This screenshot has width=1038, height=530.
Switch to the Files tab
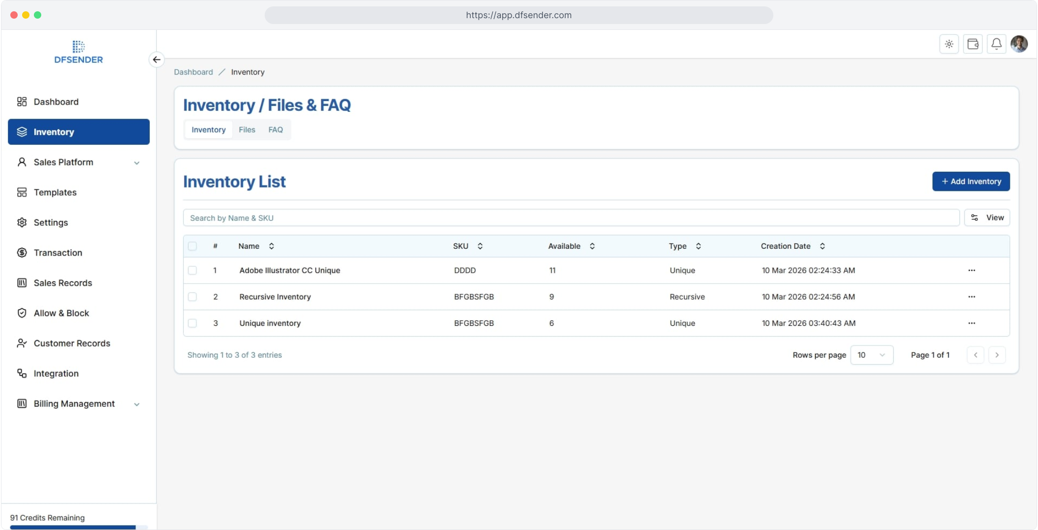coord(246,130)
